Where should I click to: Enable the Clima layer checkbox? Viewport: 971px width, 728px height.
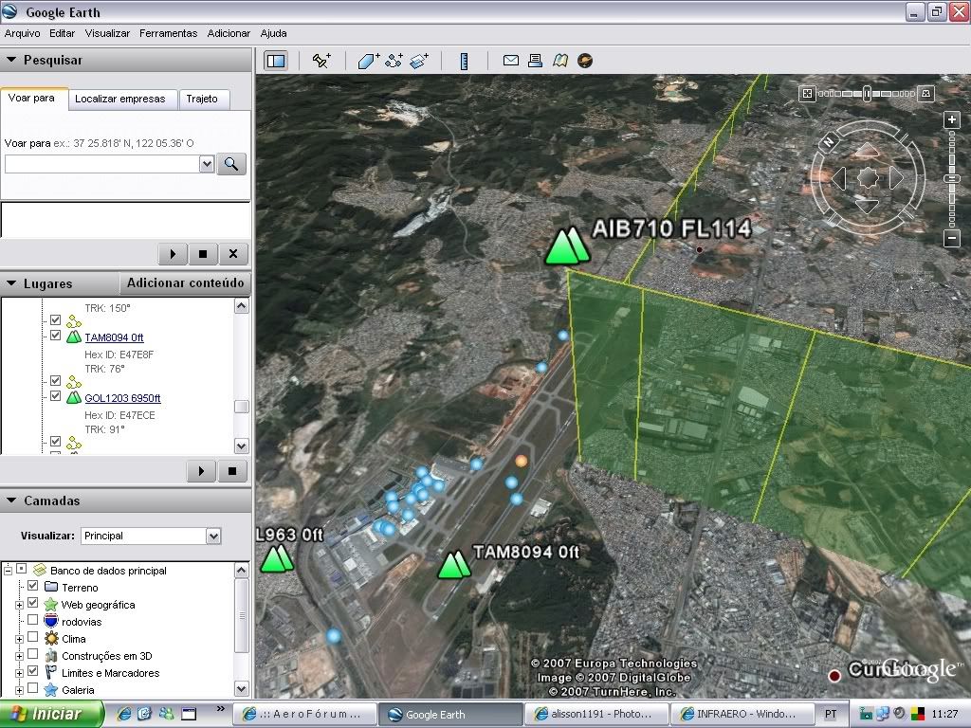tap(33, 636)
